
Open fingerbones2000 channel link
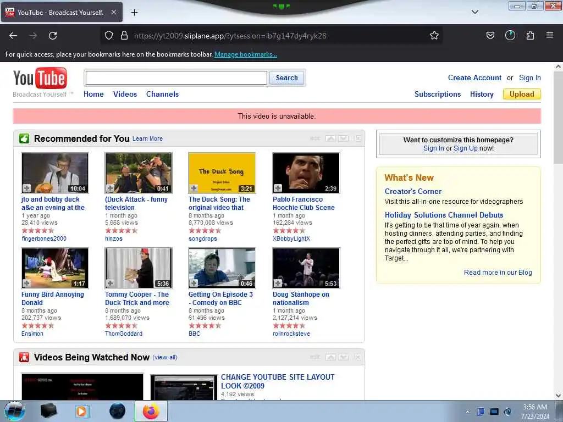[44, 238]
